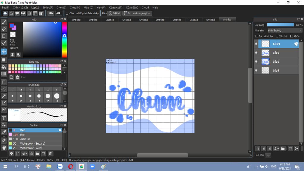Open the Tệp(F) menu
Image resolution: width=304 pixels, height=171 pixels.
point(5,7)
